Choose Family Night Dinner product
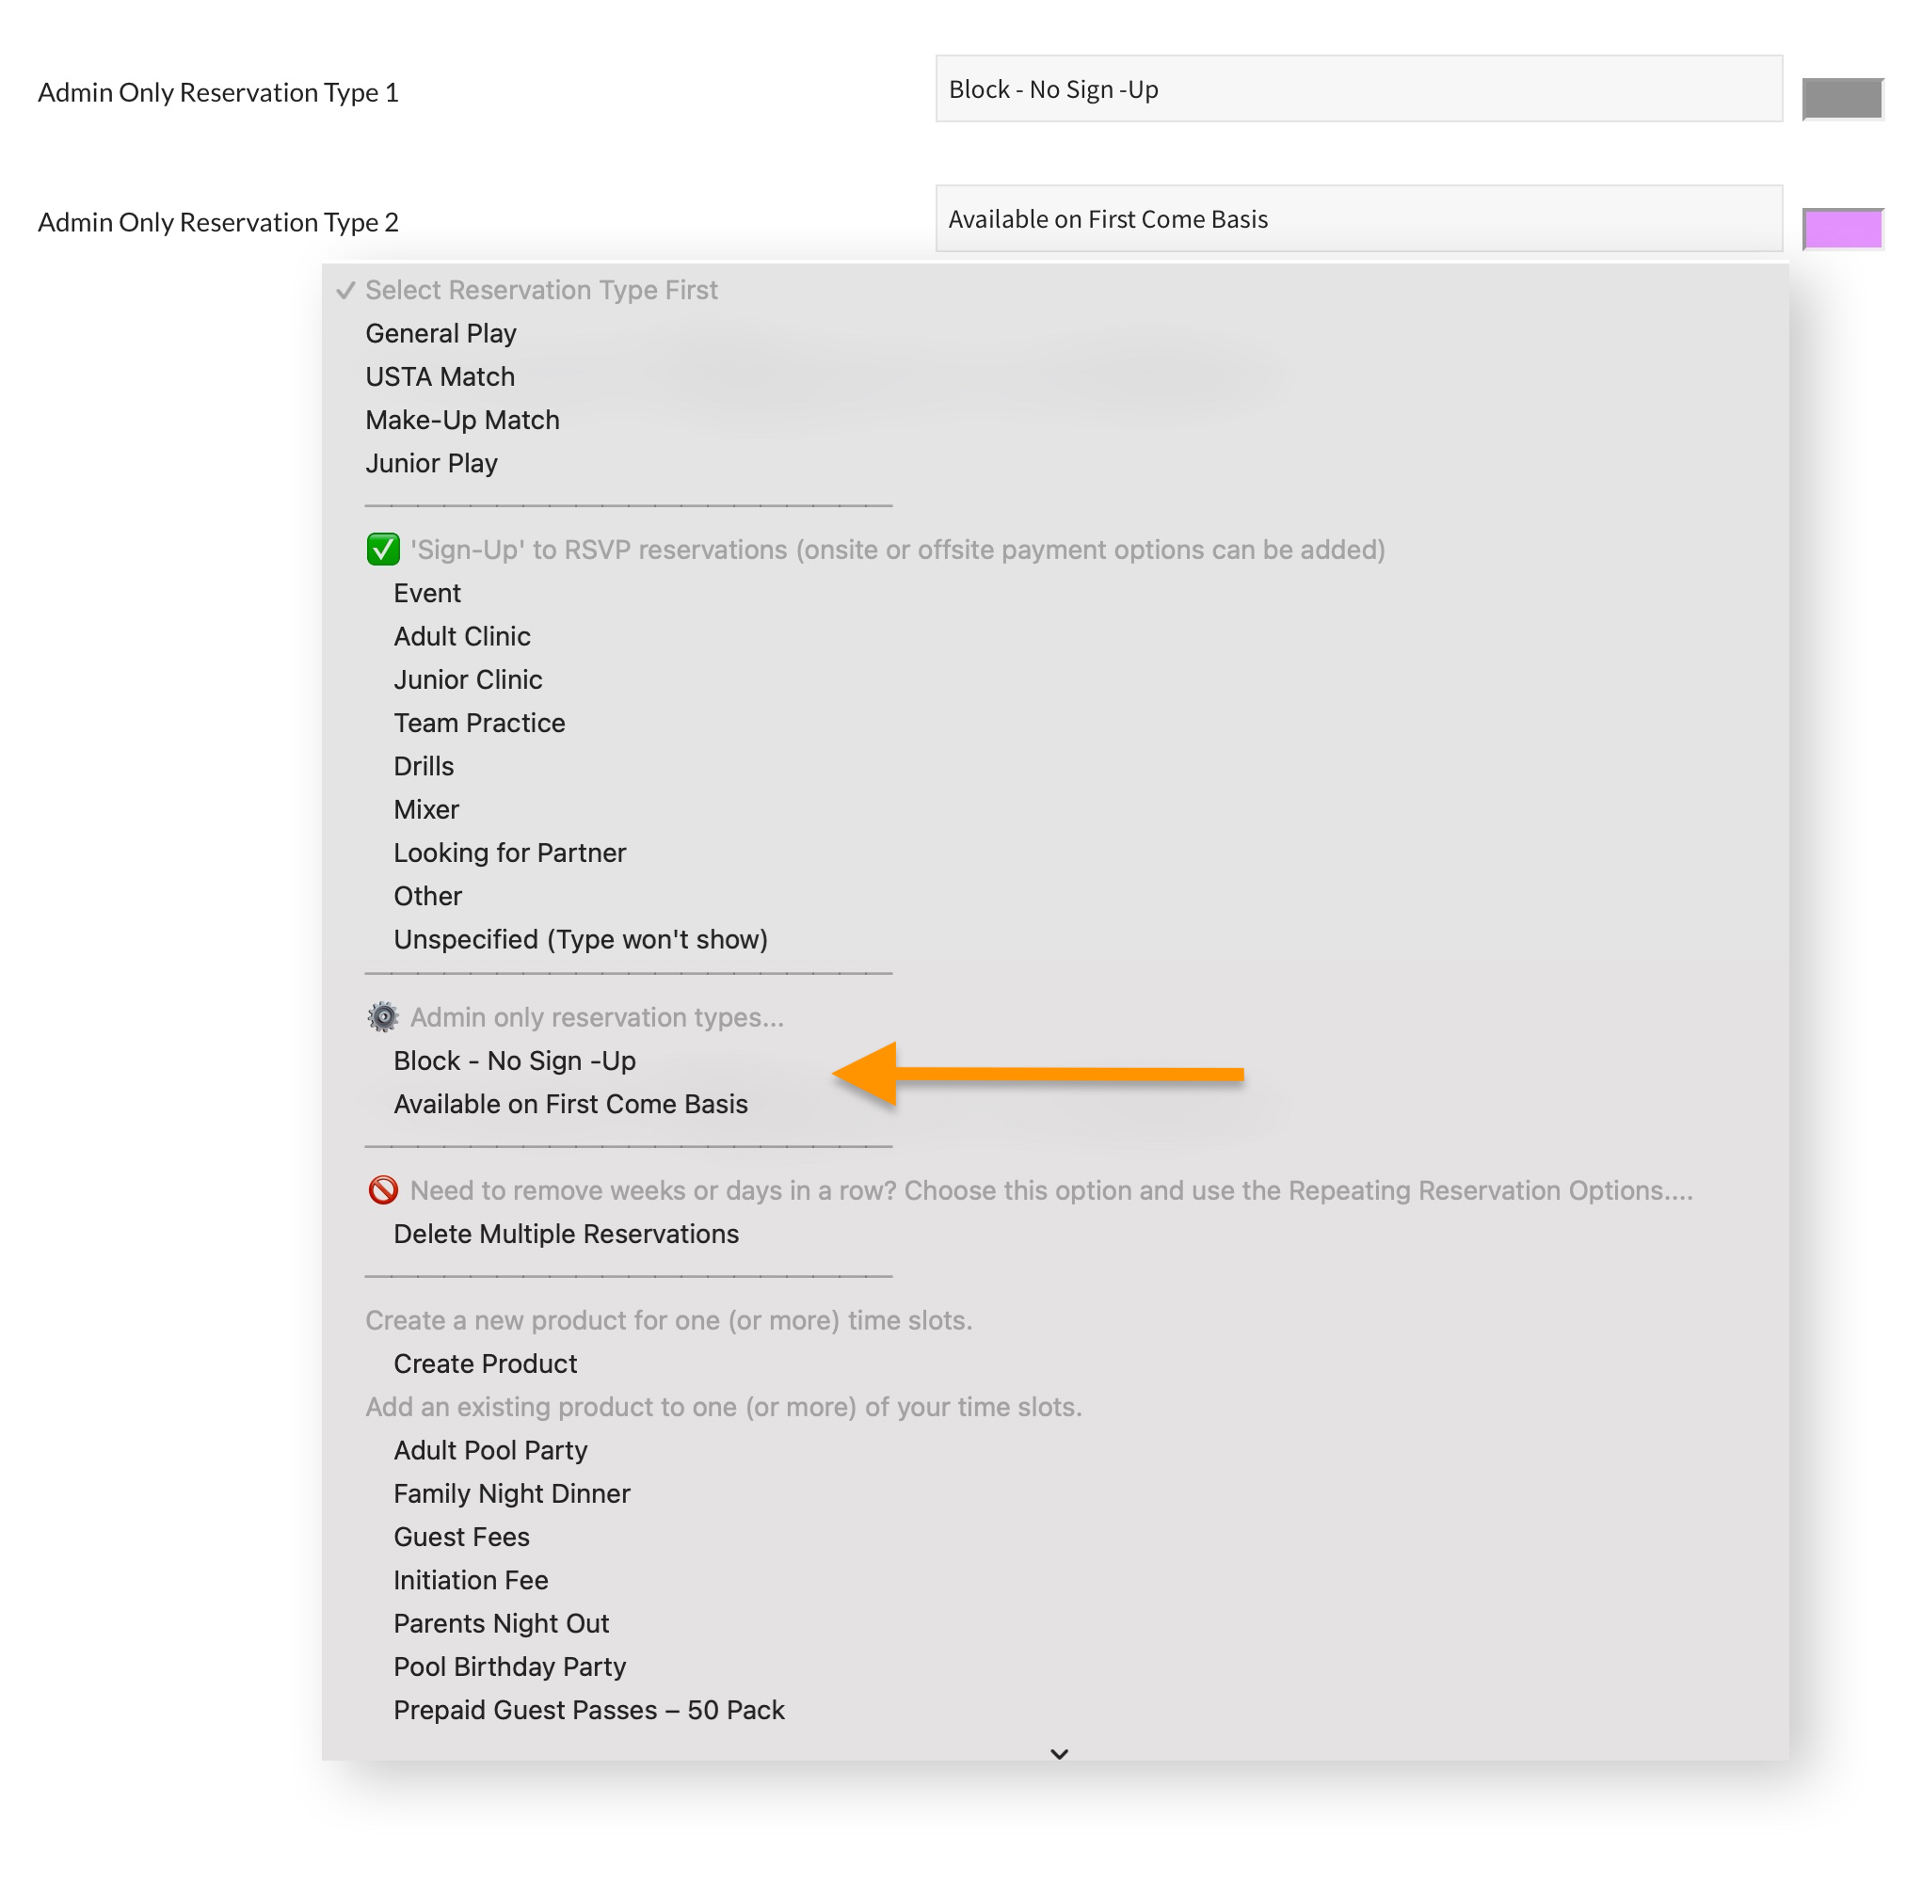Screen dimensions: 1922x1882 pyautogui.click(x=511, y=1493)
